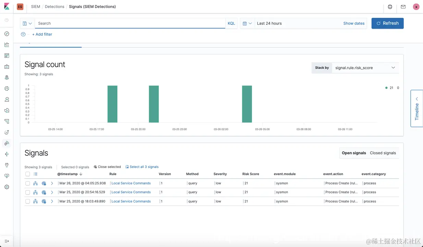
Task: Open Visualize chart icon in sidebar
Action: (7, 44)
